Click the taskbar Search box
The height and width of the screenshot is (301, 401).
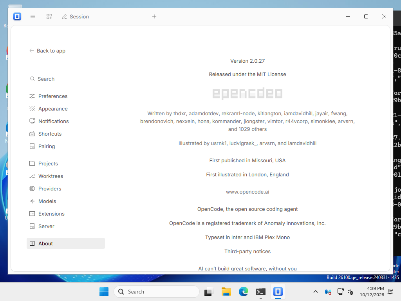pos(157,292)
